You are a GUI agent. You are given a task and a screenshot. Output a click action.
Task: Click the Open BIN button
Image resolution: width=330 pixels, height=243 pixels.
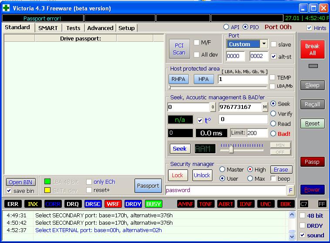tap(20, 182)
